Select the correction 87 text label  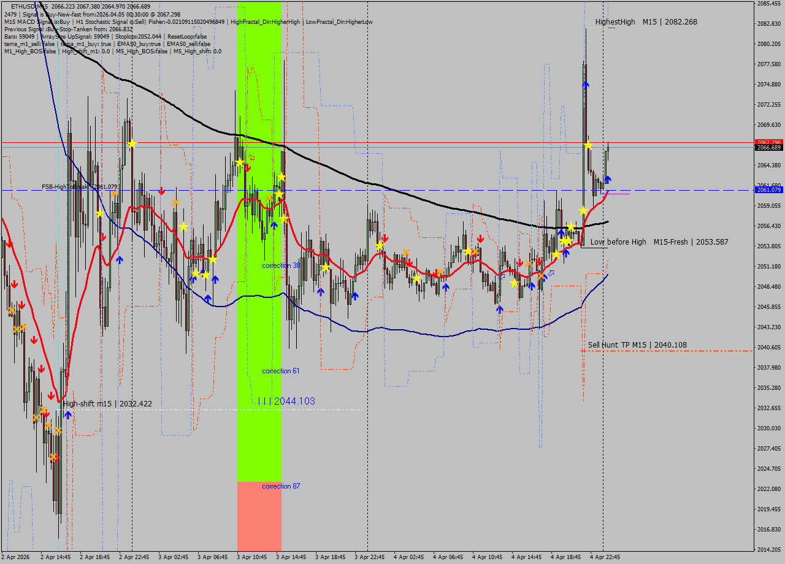pyautogui.click(x=281, y=486)
